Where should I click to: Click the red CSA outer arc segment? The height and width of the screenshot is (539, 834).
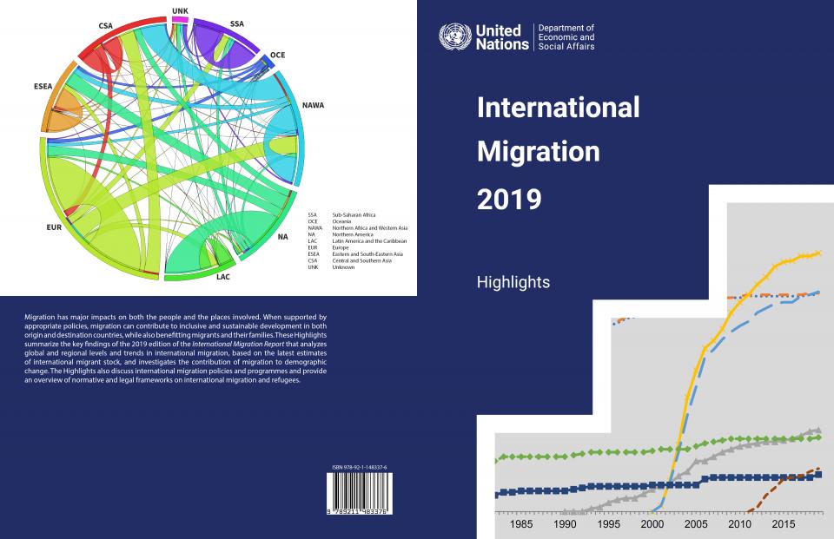120,35
